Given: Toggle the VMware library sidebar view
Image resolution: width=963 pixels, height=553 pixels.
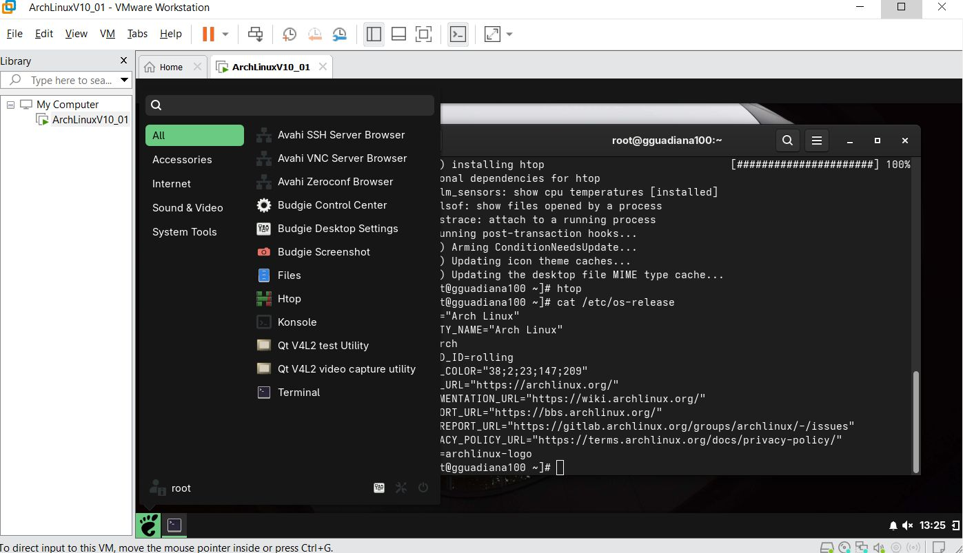Looking at the screenshot, I should click(x=374, y=34).
